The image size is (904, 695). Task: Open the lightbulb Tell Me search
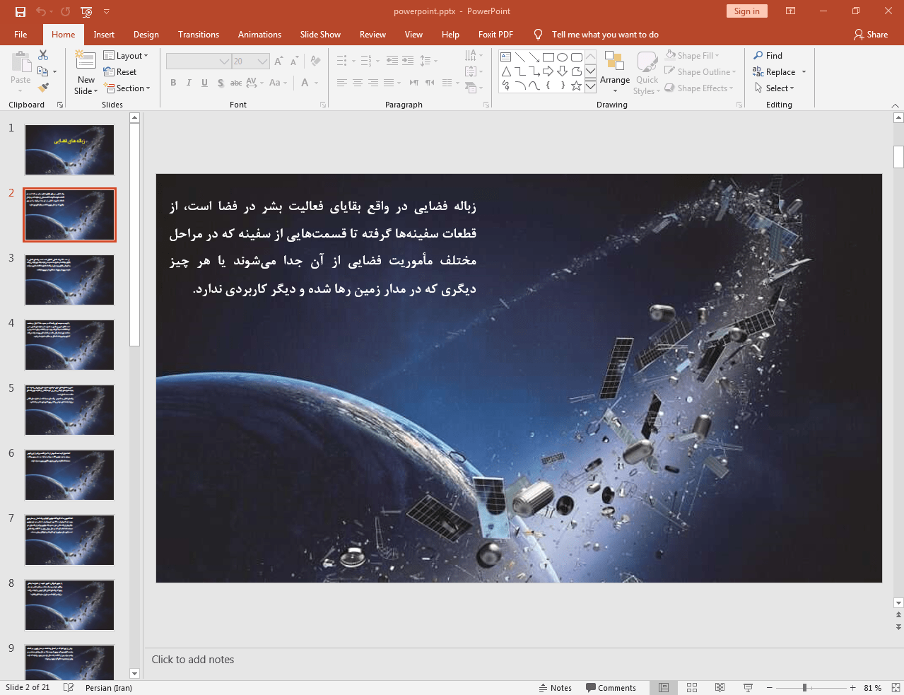539,35
